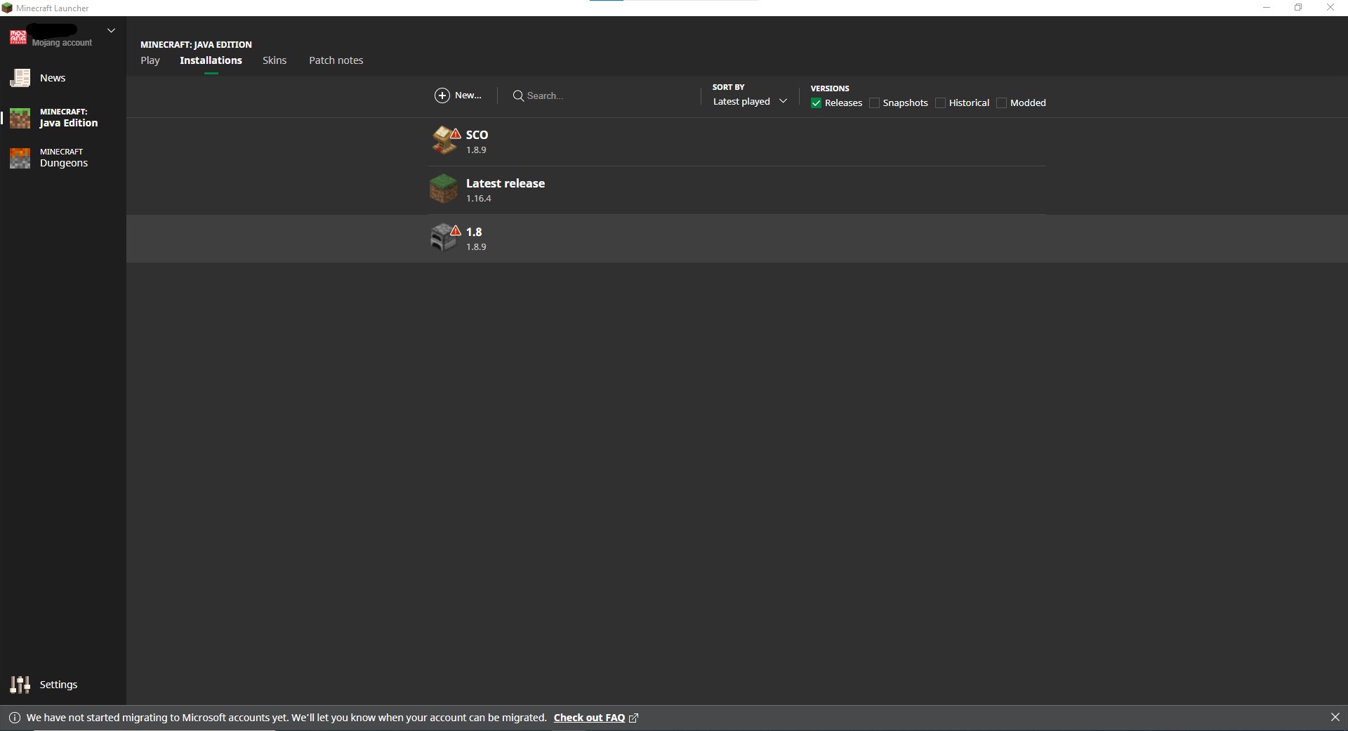Click the Settings label in sidebar
The width and height of the screenshot is (1348, 731).
[x=58, y=685]
